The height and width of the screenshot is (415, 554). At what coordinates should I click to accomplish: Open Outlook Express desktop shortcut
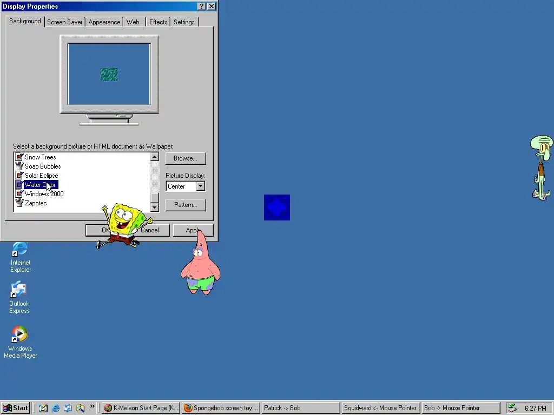pyautogui.click(x=19, y=297)
